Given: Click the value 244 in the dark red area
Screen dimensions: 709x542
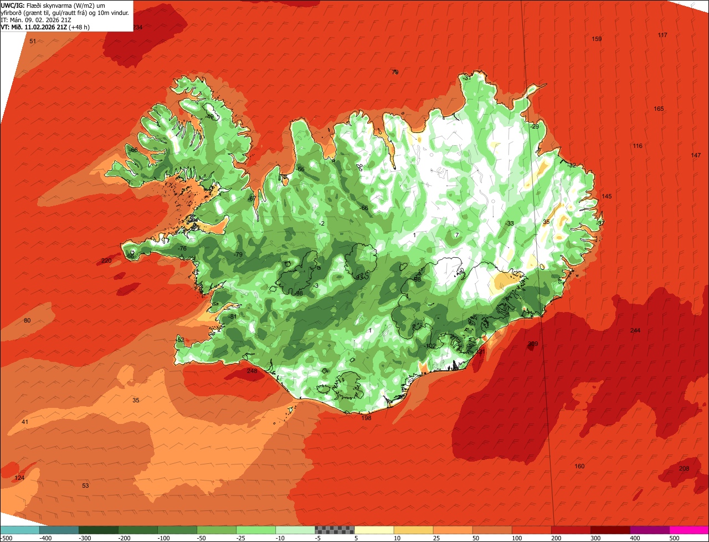Looking at the screenshot, I should [635, 330].
